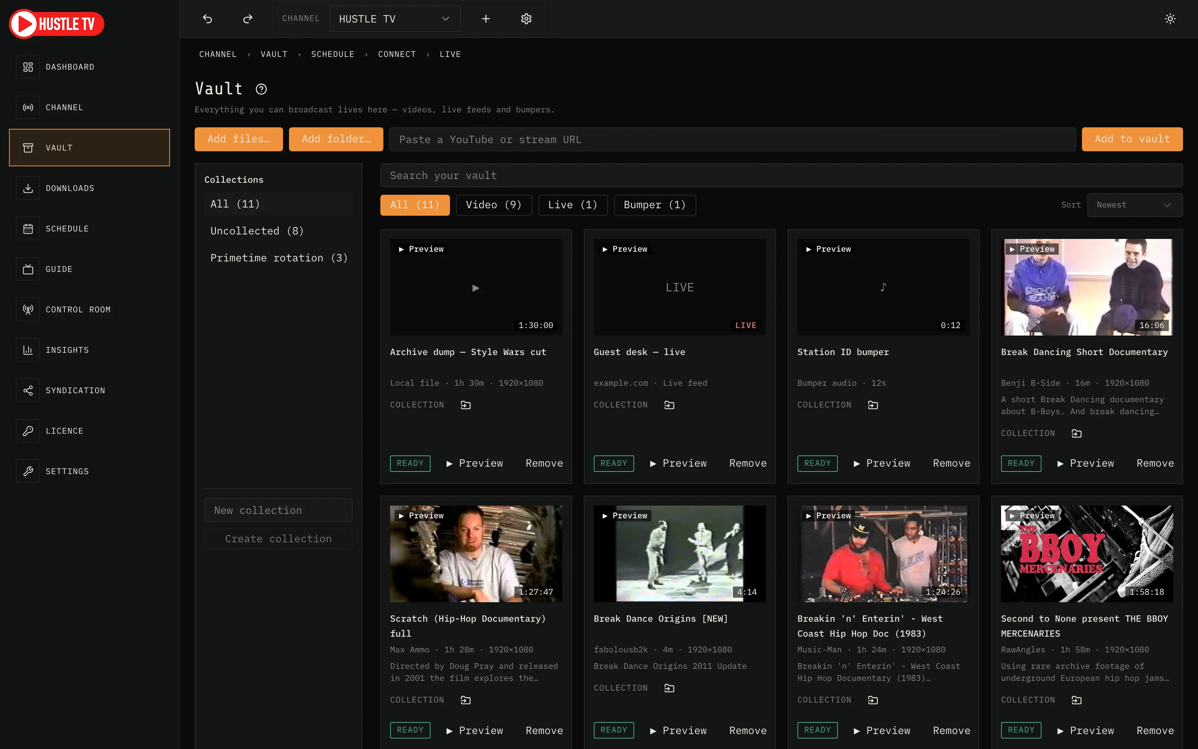
Task: Open the Sort Newest dropdown
Action: [x=1134, y=205]
